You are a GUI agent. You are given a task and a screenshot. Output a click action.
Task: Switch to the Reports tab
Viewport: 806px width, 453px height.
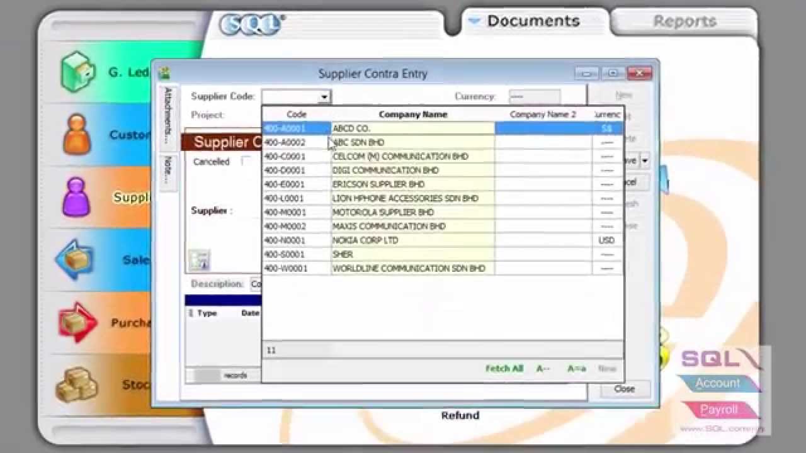684,21
